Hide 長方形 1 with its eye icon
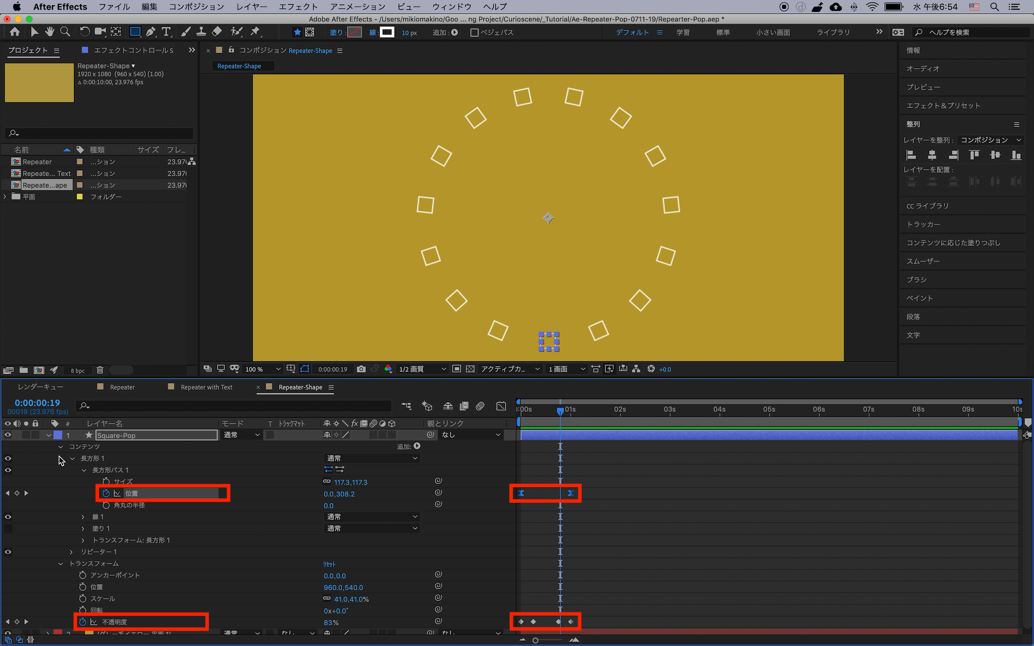The image size is (1034, 646). tap(8, 458)
